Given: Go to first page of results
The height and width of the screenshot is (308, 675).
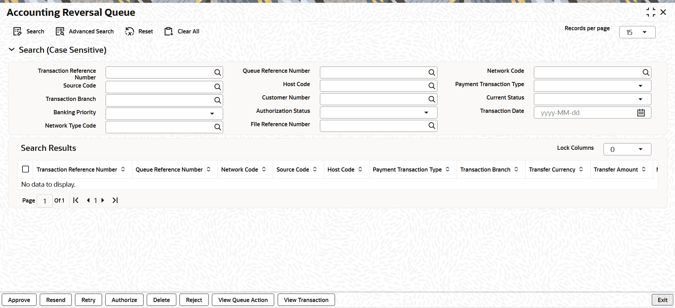Looking at the screenshot, I should (x=76, y=200).
